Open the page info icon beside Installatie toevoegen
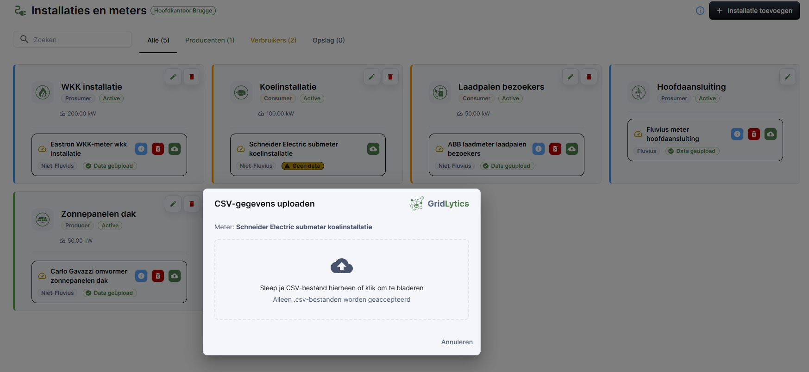Image resolution: width=809 pixels, height=372 pixels. tap(700, 11)
